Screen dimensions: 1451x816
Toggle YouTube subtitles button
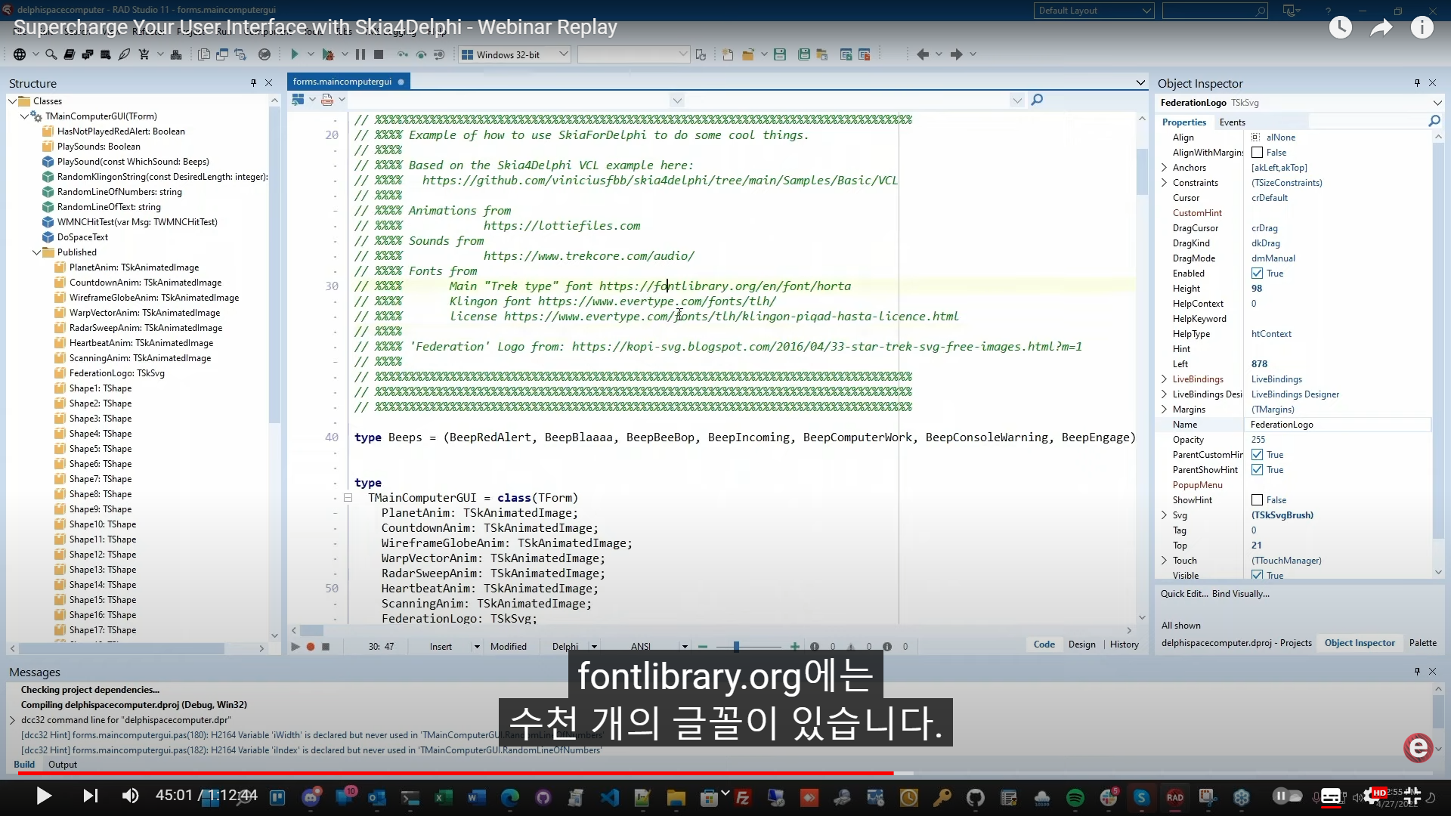[x=1331, y=796]
